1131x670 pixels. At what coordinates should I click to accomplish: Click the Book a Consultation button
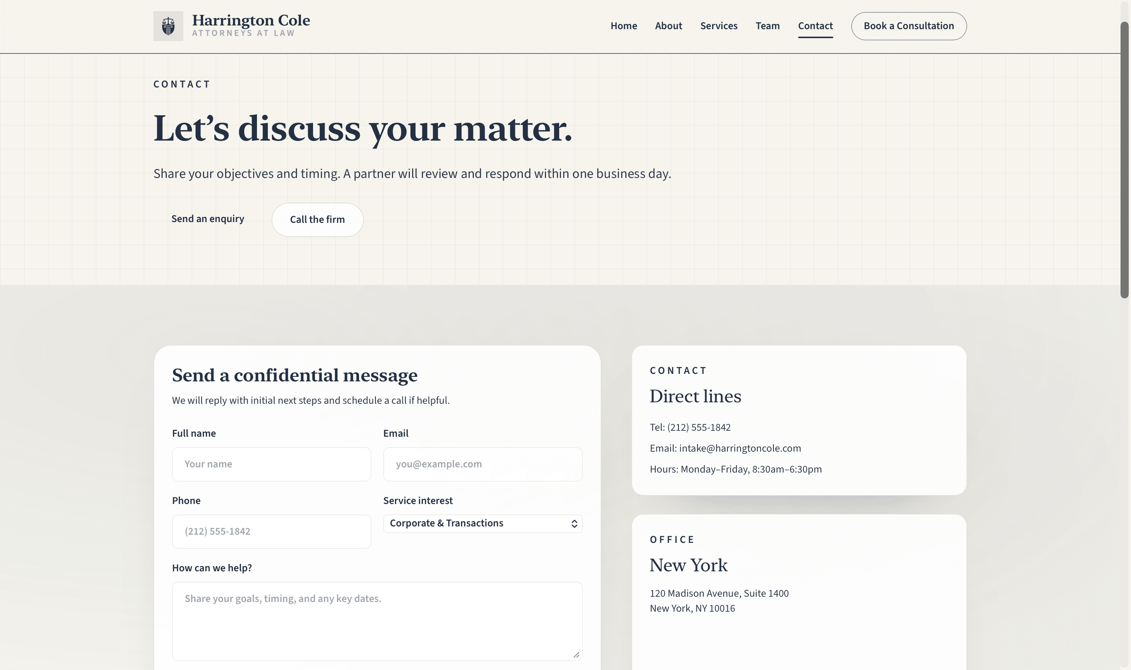click(909, 26)
